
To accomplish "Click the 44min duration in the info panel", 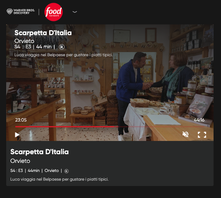I will click(34, 171).
